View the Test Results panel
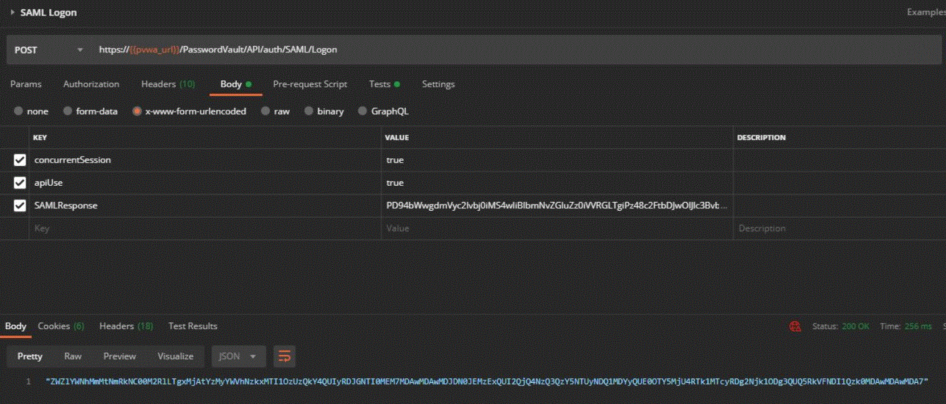This screenshot has width=946, height=404. 192,325
